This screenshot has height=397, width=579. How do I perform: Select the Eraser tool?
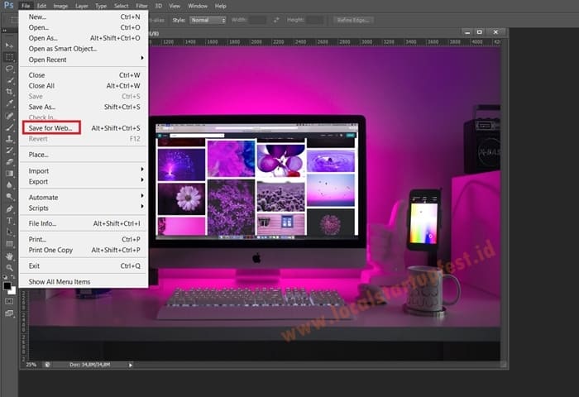pyautogui.click(x=9, y=162)
